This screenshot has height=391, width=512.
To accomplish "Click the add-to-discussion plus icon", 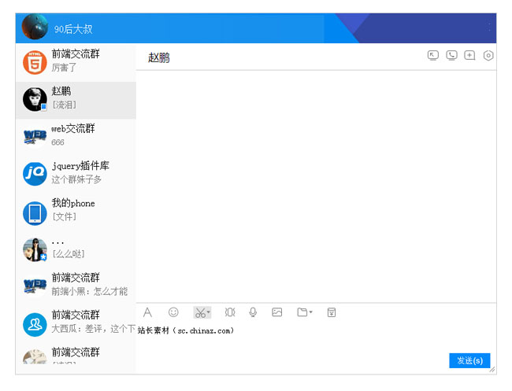I will tap(470, 55).
